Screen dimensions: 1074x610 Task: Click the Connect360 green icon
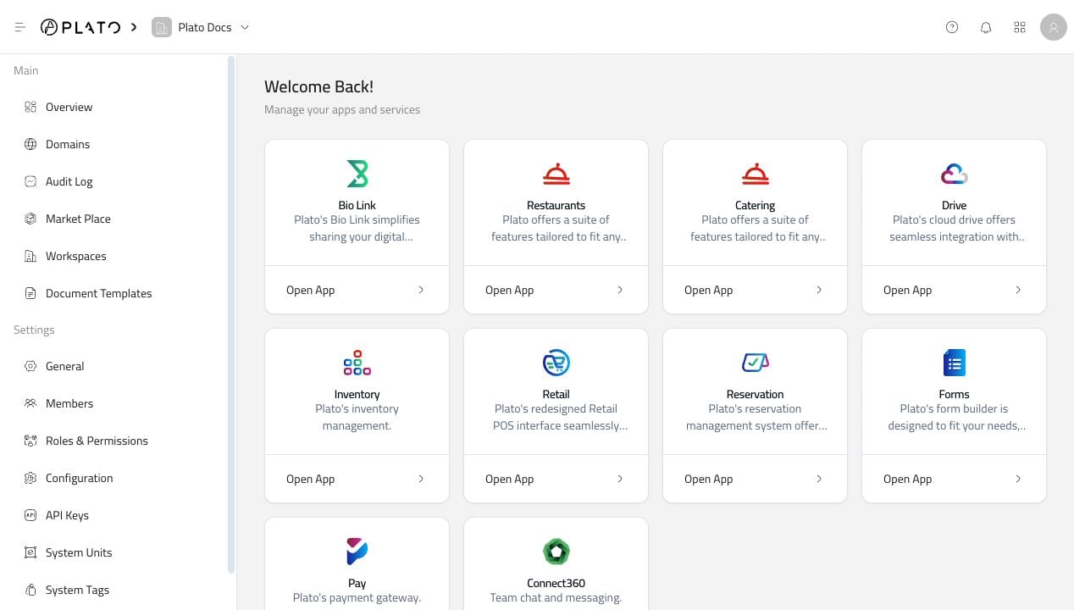(556, 552)
